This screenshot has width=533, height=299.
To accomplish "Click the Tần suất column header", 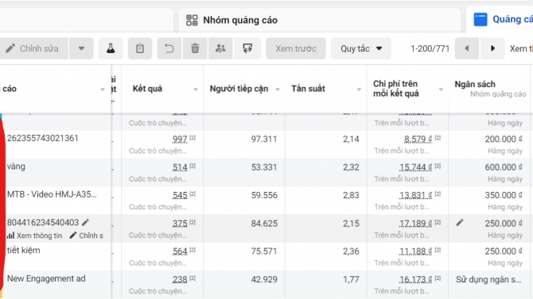I will tap(308, 89).
